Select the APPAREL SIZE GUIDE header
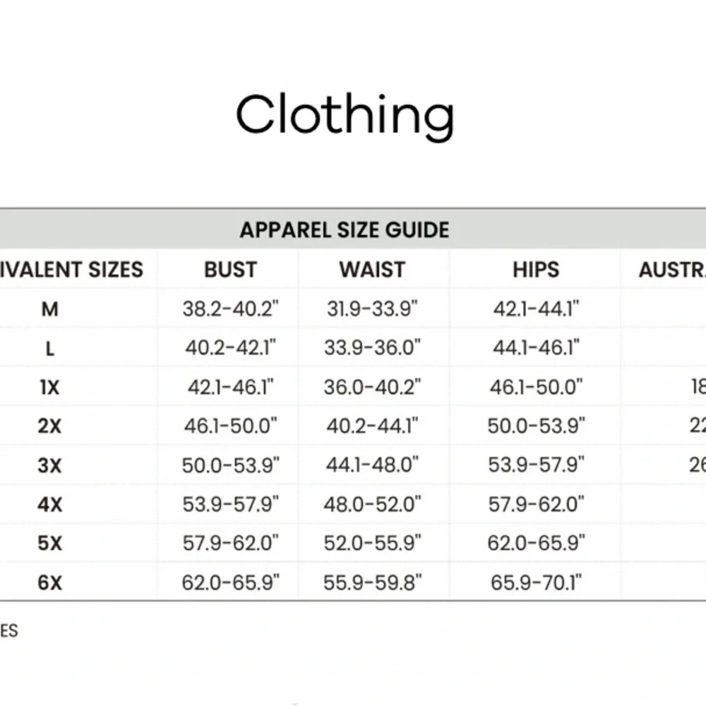Viewport: 706px width, 706px height. (345, 230)
